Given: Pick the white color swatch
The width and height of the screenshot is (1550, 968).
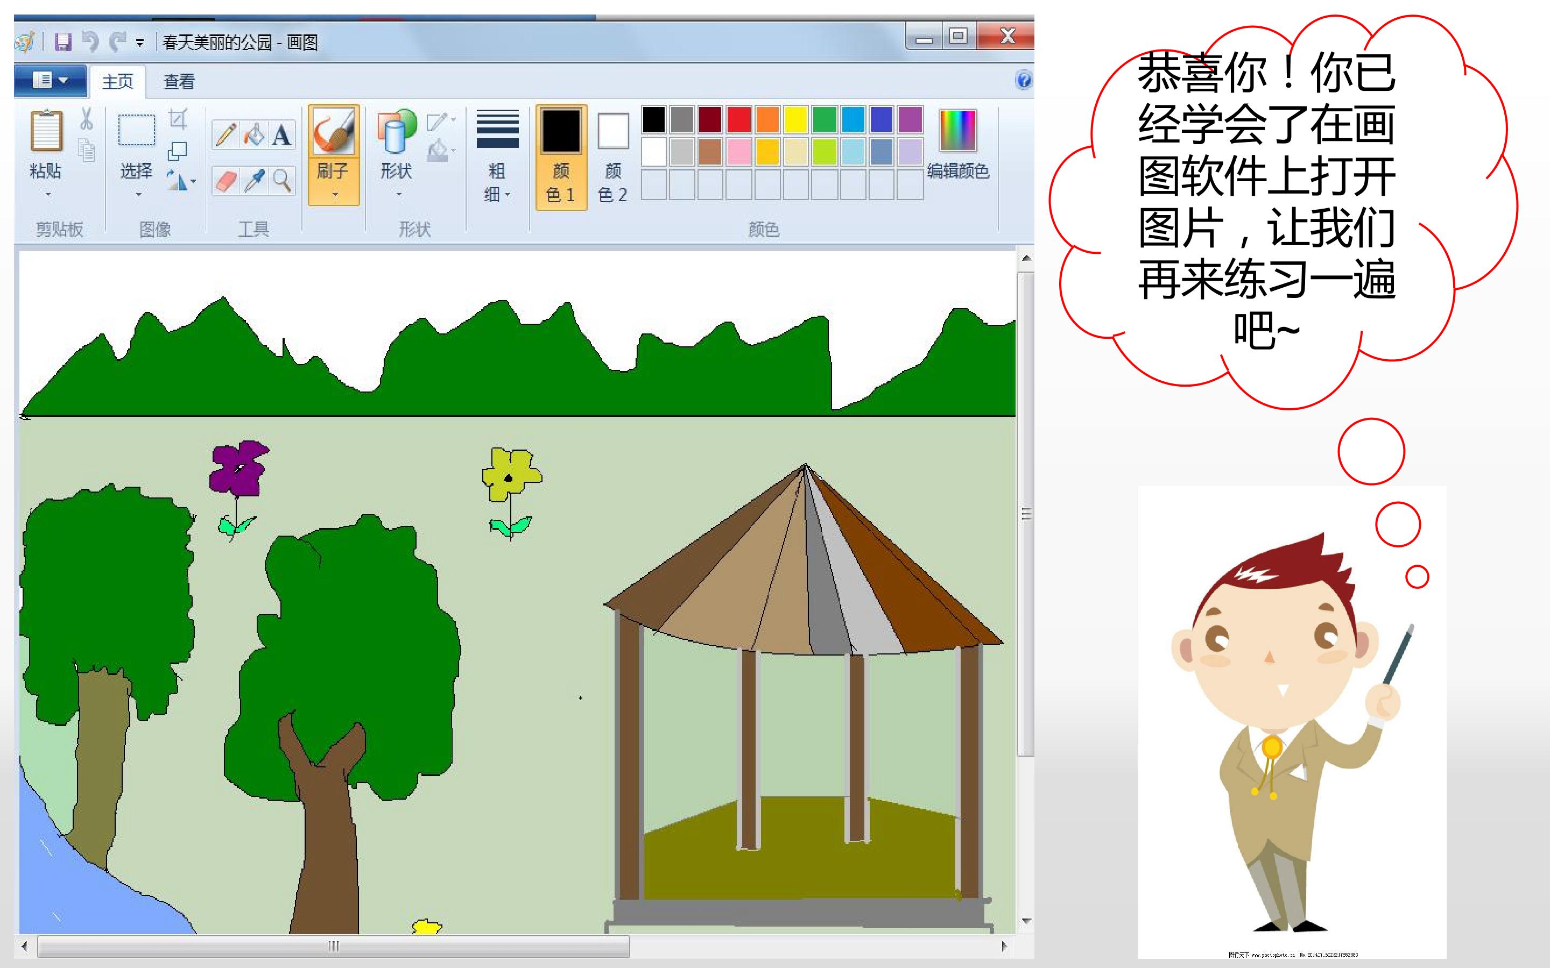Looking at the screenshot, I should click(654, 152).
